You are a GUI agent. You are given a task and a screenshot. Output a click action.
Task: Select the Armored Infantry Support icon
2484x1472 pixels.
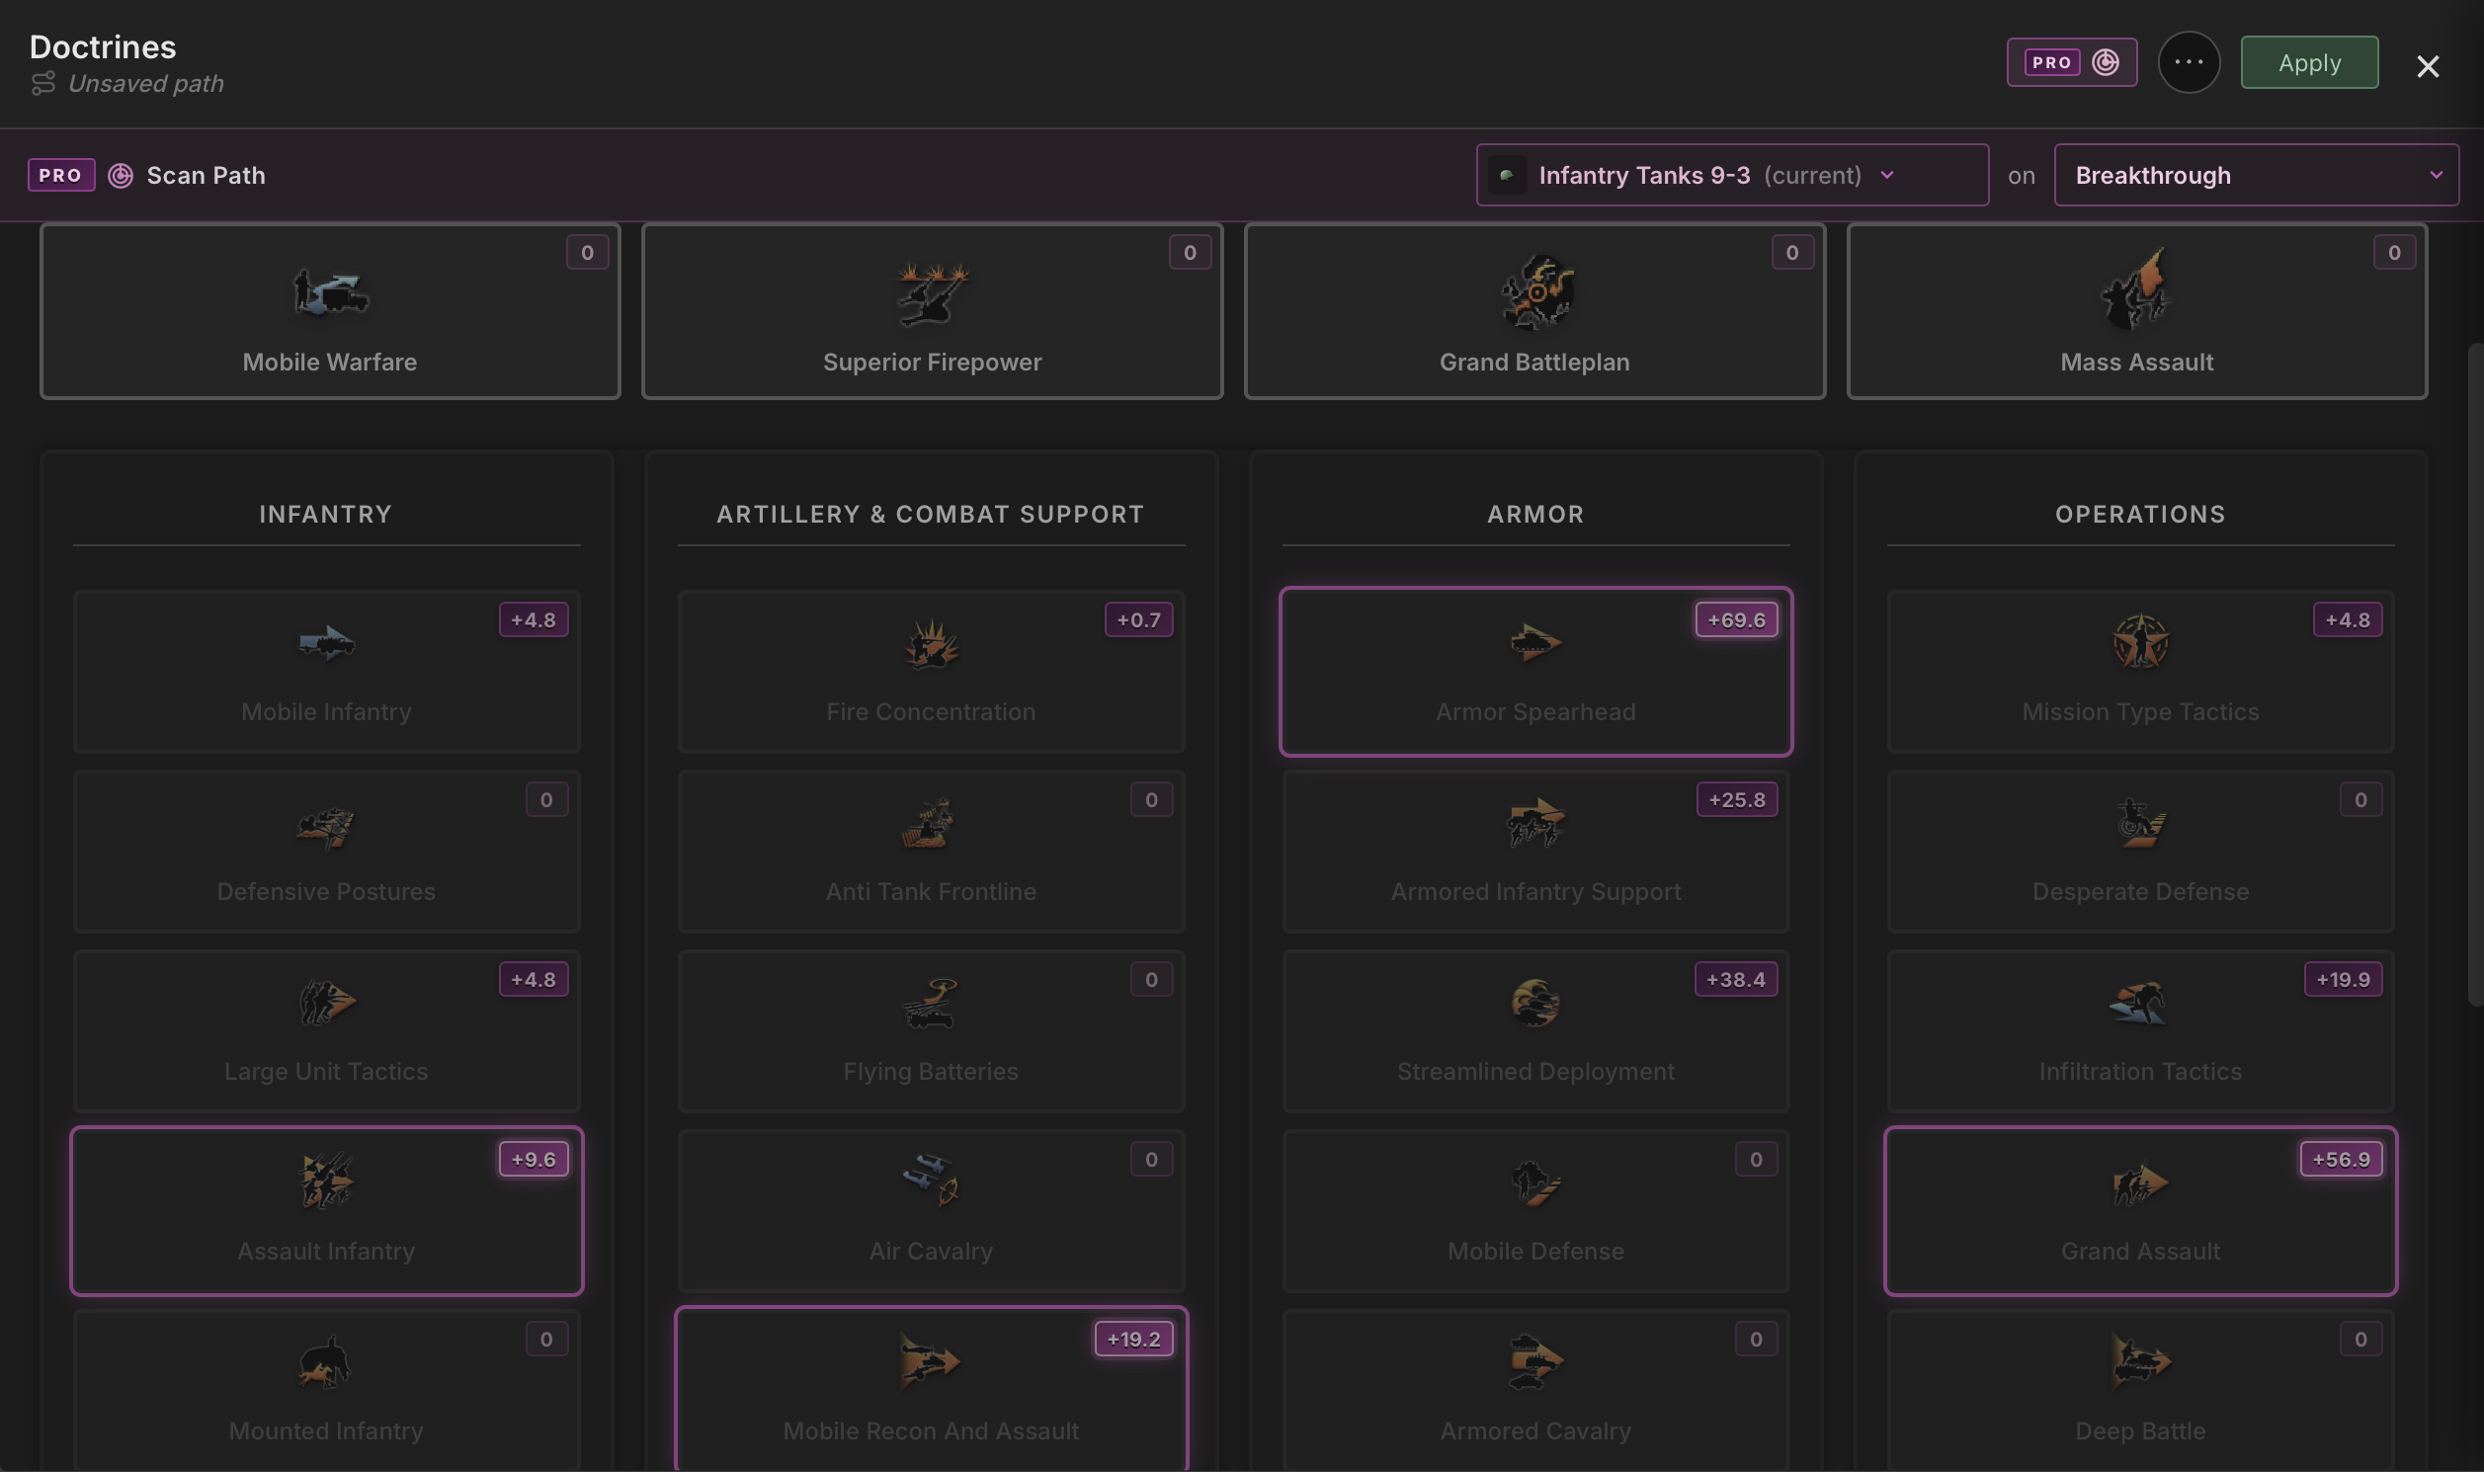click(1534, 822)
